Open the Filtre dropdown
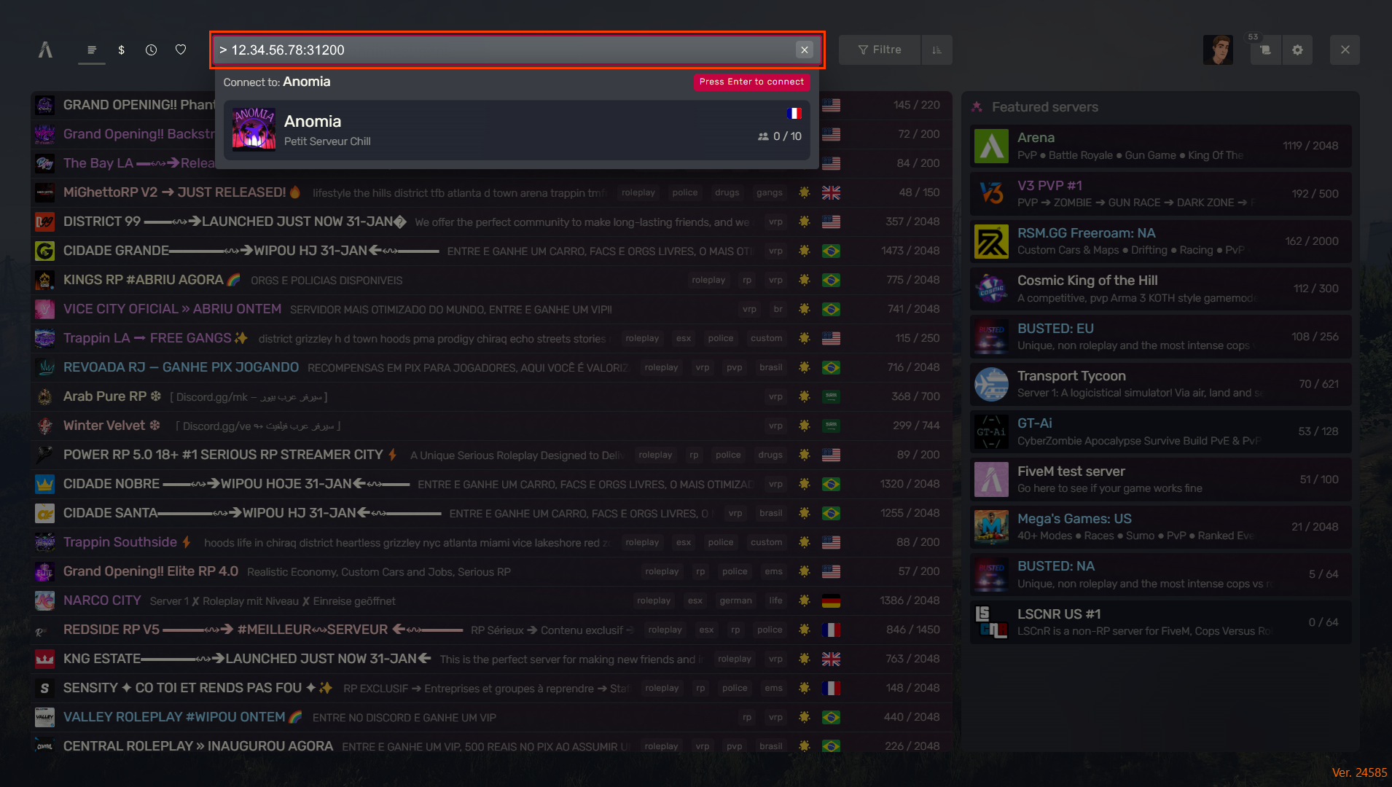 coord(880,50)
